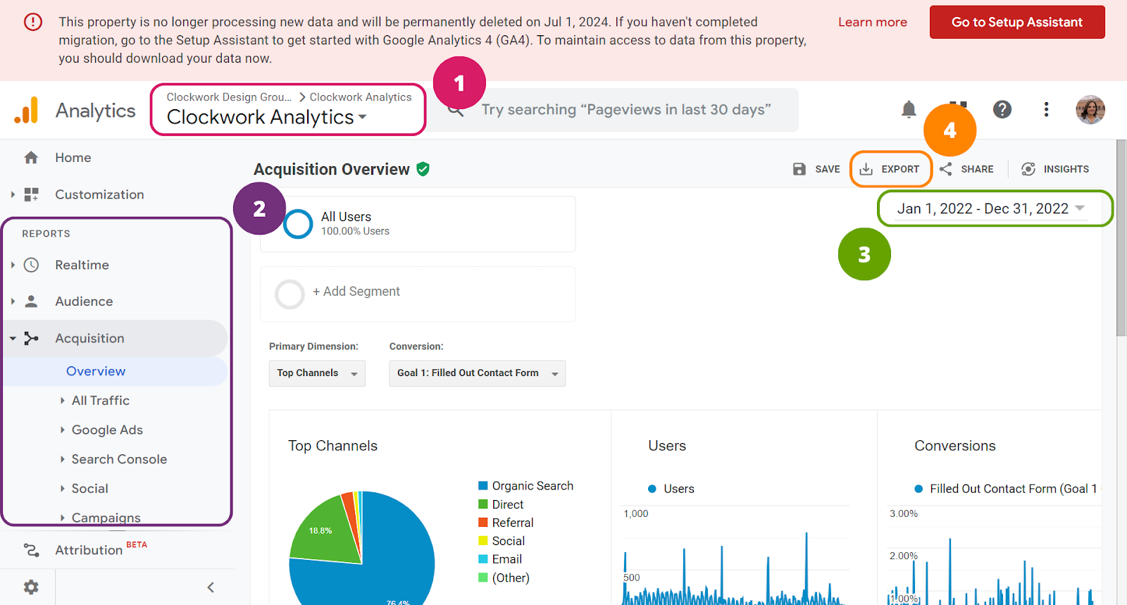
Task: Open Admin settings gear icon
Action: point(31,587)
